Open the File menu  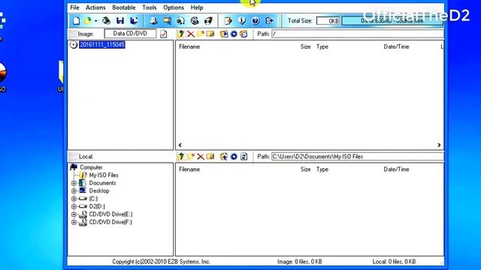click(x=74, y=7)
